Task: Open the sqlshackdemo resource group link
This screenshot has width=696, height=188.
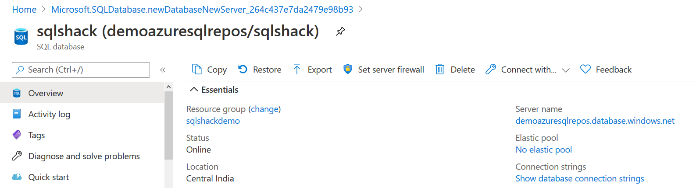Action: click(213, 121)
